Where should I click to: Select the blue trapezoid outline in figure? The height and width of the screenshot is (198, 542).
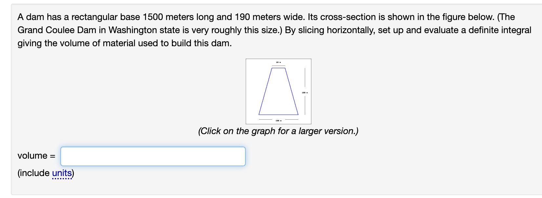pyautogui.click(x=266, y=91)
